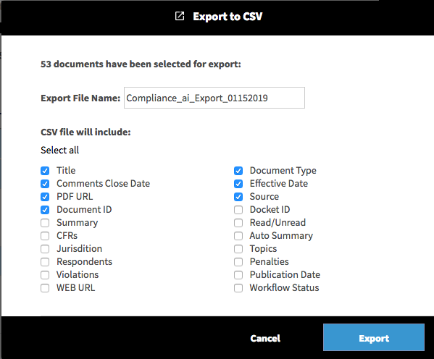The image size is (434, 359).
Task: Cancel the CSV export dialog
Action: pos(265,338)
